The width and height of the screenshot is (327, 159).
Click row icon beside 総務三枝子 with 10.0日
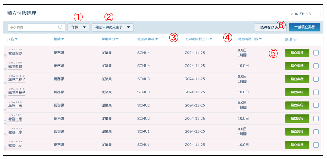click(5, 96)
